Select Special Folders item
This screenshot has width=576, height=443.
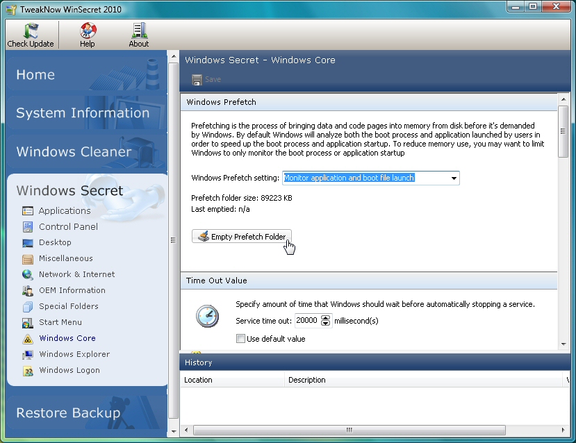coord(69,306)
